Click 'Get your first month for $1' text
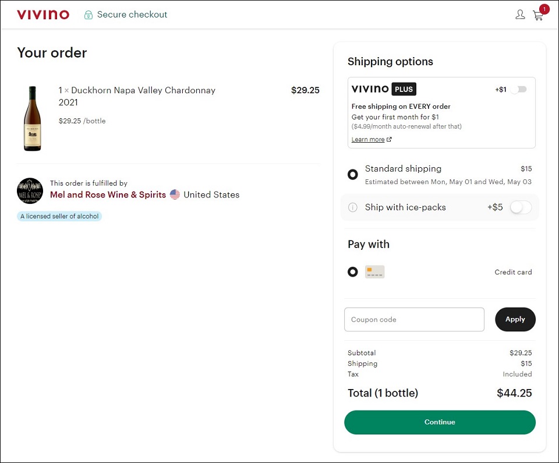The width and height of the screenshot is (559, 463). click(x=395, y=117)
